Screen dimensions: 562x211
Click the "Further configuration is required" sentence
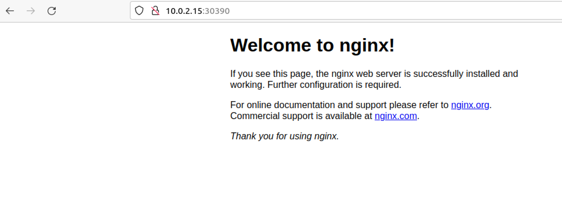(334, 85)
